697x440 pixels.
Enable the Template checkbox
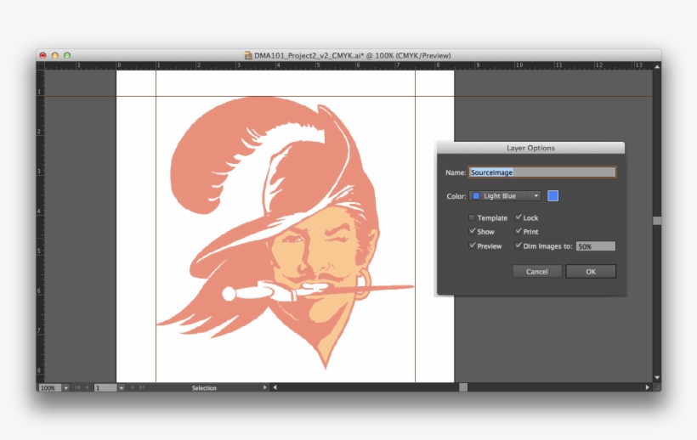point(472,217)
